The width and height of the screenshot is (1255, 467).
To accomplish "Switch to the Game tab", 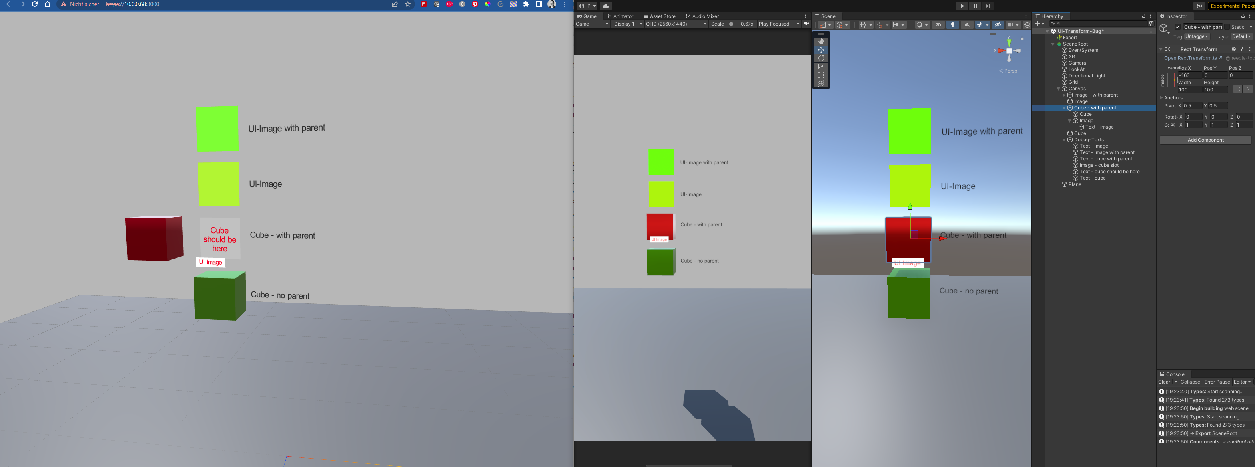I will [x=588, y=16].
